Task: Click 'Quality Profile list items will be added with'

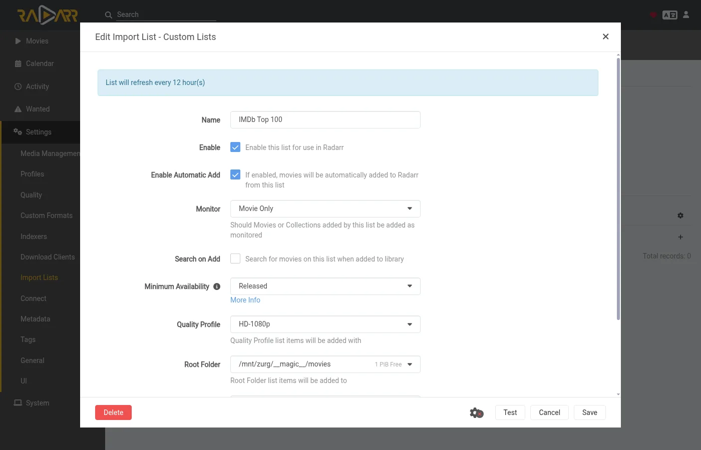Action: tap(295, 340)
